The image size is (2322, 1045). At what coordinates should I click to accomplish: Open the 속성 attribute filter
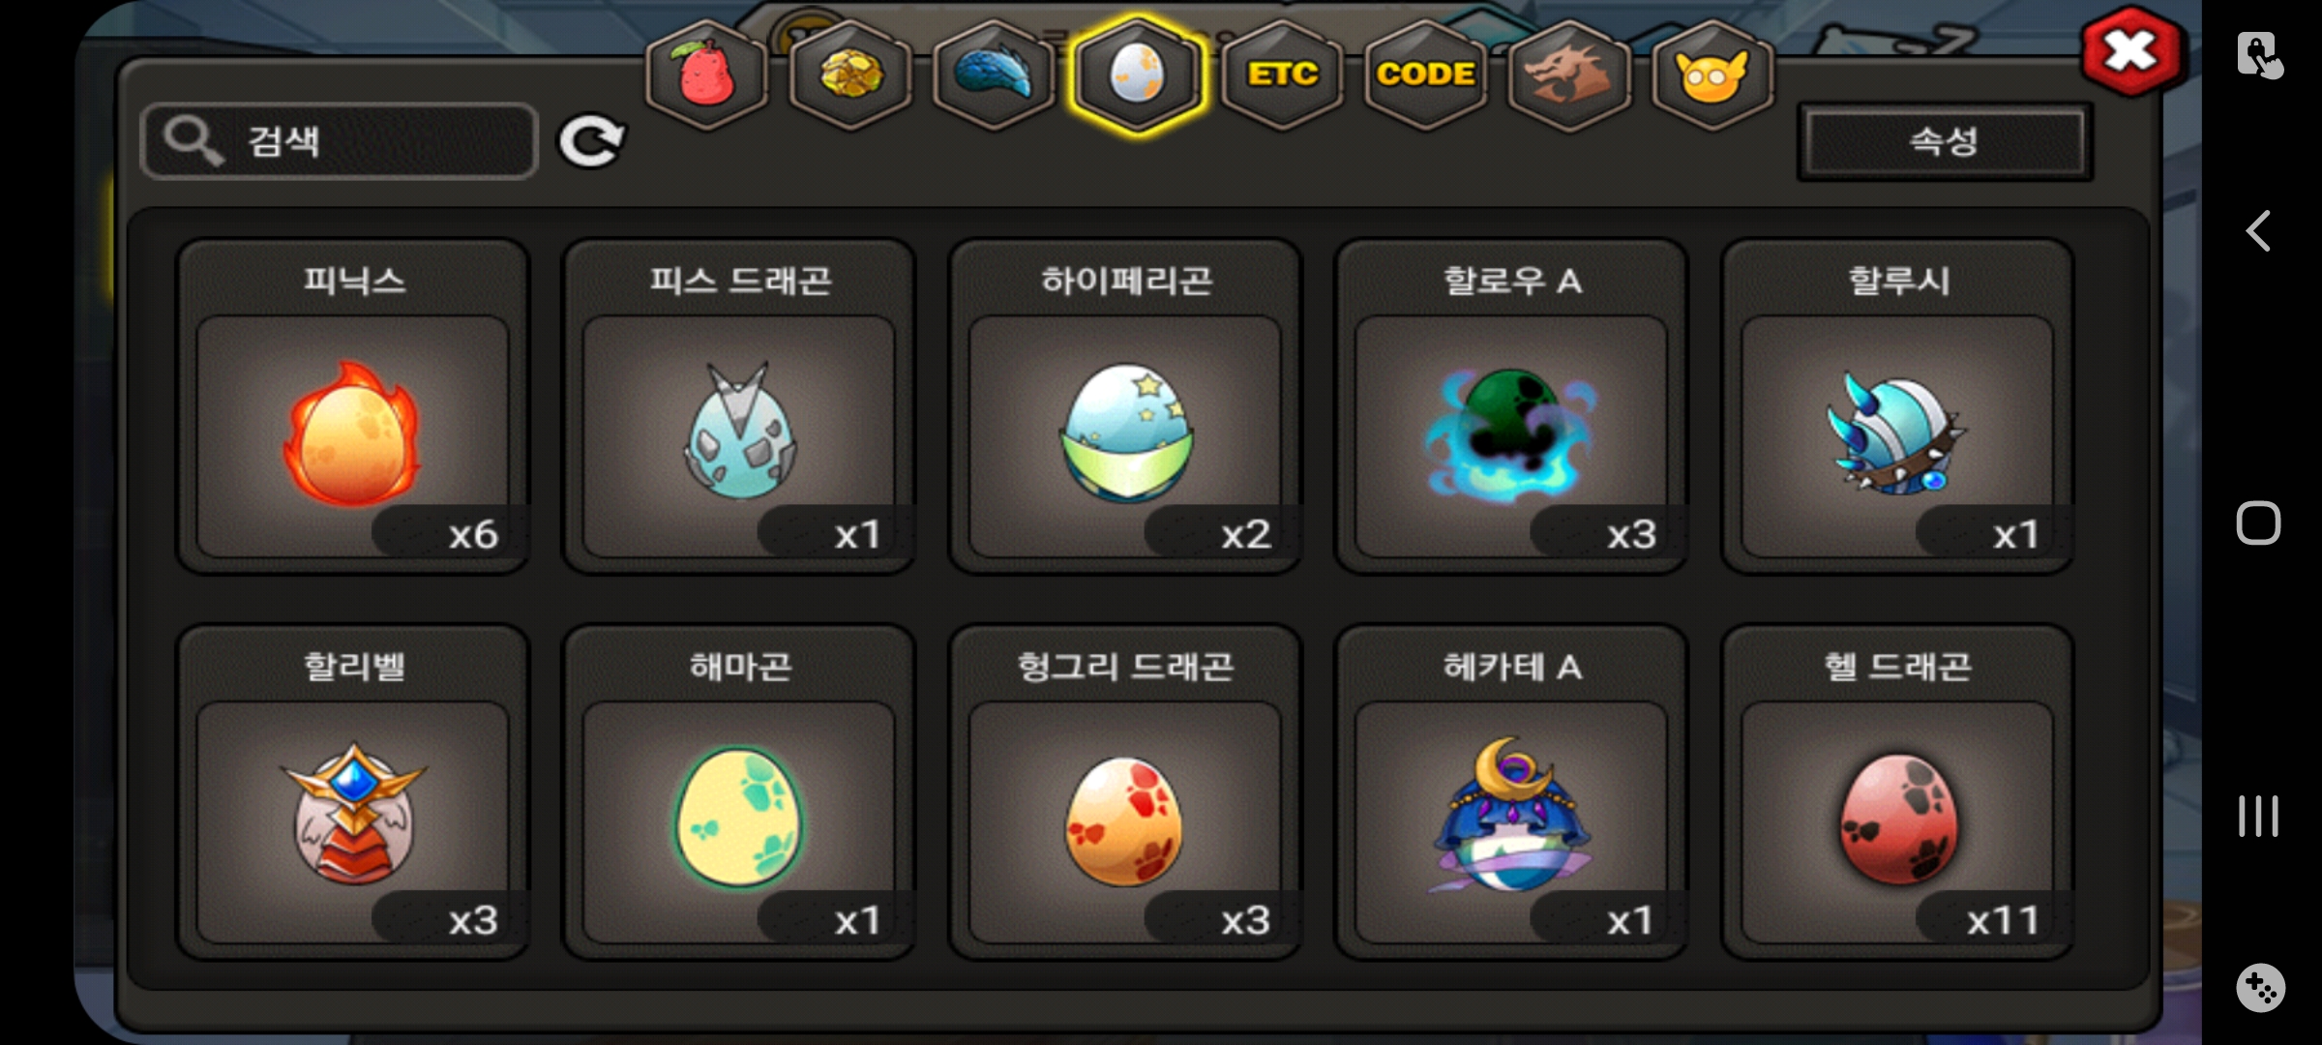click(x=1945, y=142)
